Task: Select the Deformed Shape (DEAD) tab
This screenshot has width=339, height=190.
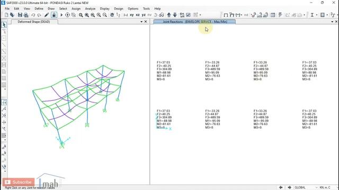Action: (34, 22)
